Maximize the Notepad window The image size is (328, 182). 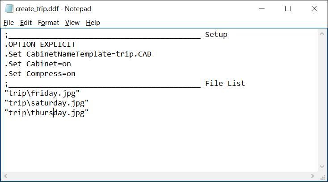pyautogui.click(x=288, y=8)
